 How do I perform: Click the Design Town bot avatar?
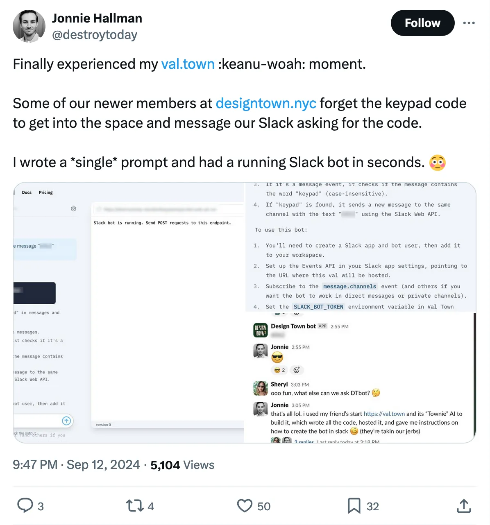(261, 330)
